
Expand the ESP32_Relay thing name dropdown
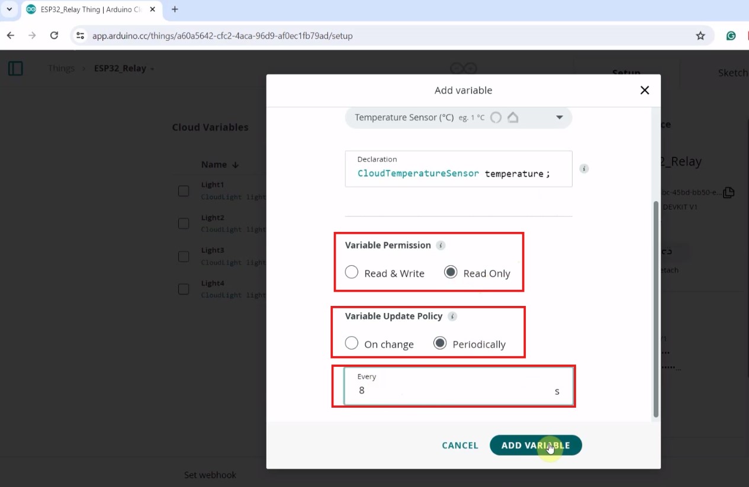pyautogui.click(x=152, y=69)
